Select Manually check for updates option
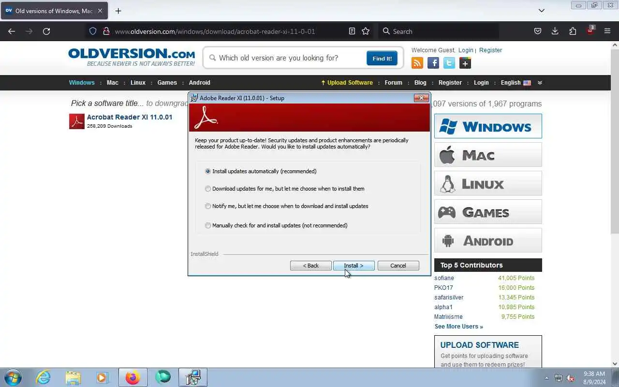This screenshot has height=387, width=619. [x=276, y=225]
